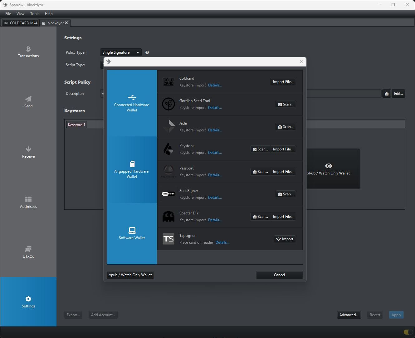The image size is (415, 338).
Task: Click the Coldcard logo icon
Action: [168, 82]
